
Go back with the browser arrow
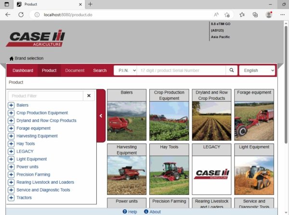coord(8,15)
